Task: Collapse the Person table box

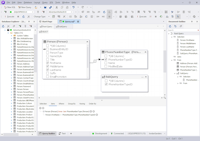Action: pyautogui.click(x=87, y=42)
